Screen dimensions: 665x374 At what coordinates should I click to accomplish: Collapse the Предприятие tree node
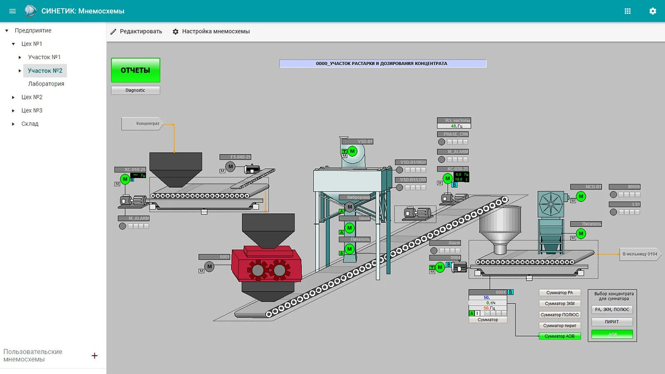pos(7,30)
